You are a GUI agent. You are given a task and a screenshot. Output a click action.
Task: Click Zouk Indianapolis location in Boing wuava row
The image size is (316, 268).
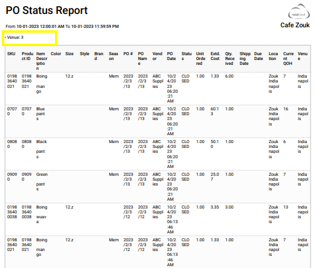(x=274, y=215)
